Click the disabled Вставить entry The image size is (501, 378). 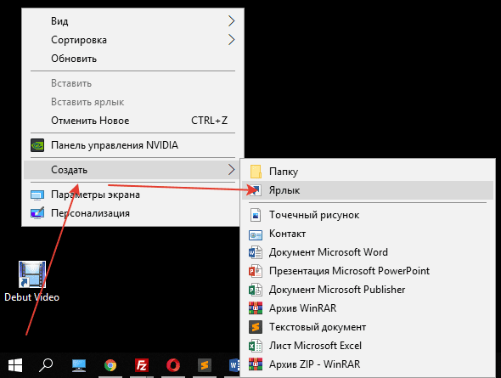coord(132,83)
